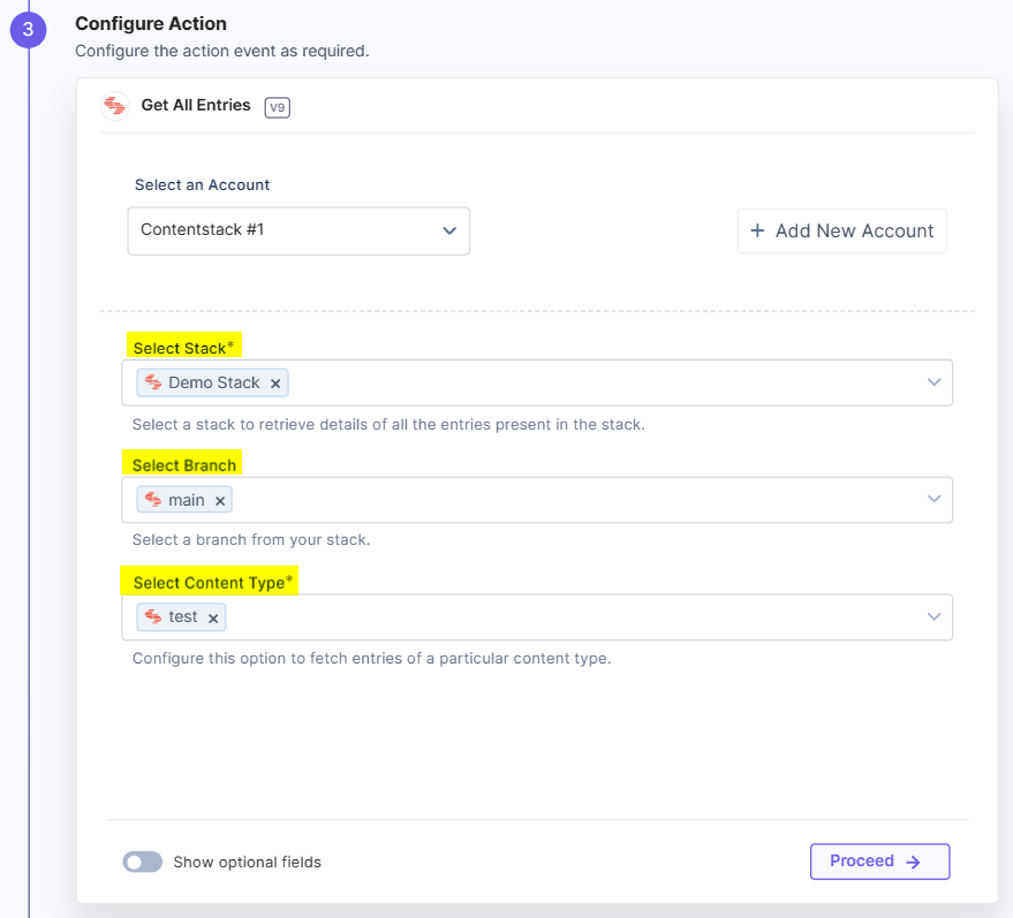Screen dimensions: 1013x918
Task: Remove the test content type chip
Action: 213,618
